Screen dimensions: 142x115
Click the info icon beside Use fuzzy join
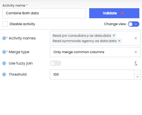(4, 63)
